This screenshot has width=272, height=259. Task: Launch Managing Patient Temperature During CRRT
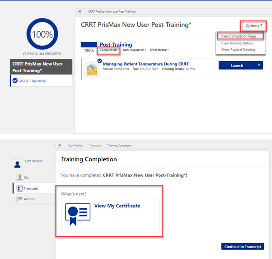[237, 65]
